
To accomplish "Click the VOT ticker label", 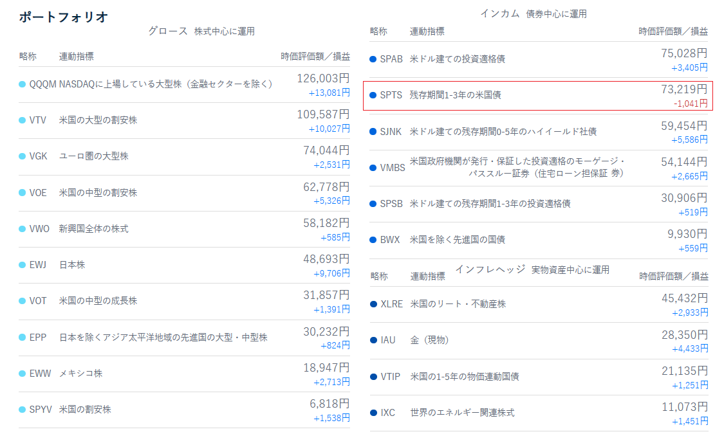I will [39, 301].
